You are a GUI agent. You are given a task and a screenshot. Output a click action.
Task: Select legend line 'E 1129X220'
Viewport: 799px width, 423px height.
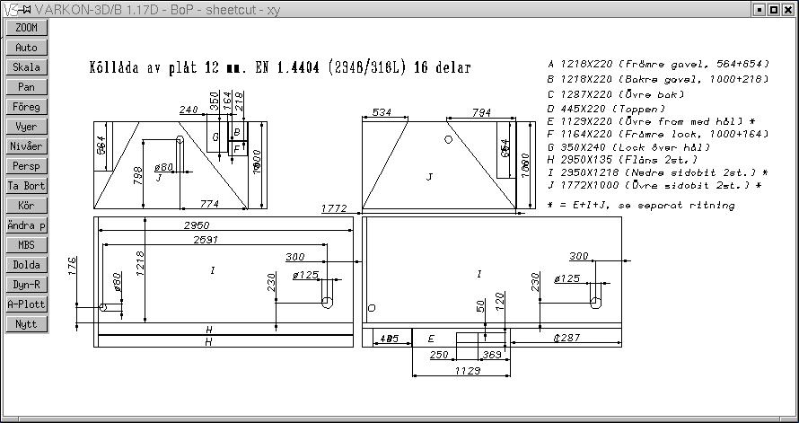pos(651,122)
